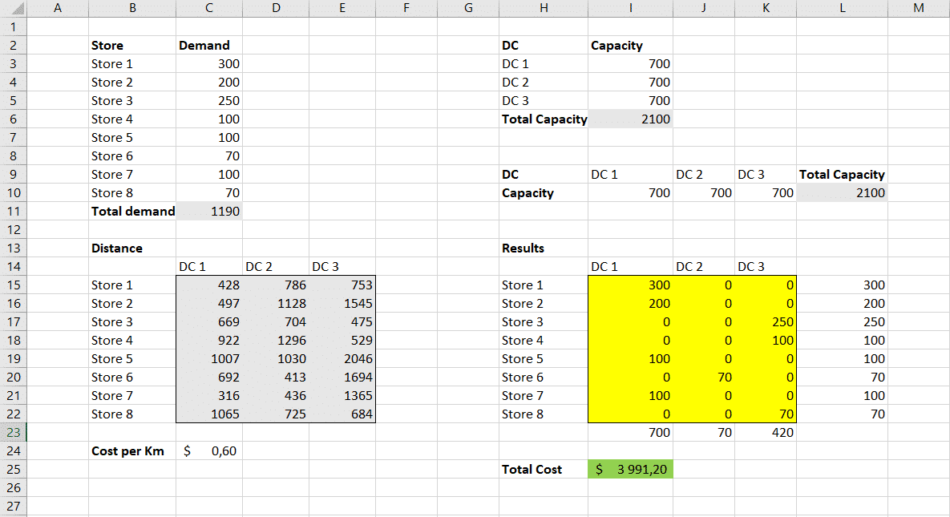Screen dimensions: 950x517
Task: Select row 23 header
Action: (14, 432)
